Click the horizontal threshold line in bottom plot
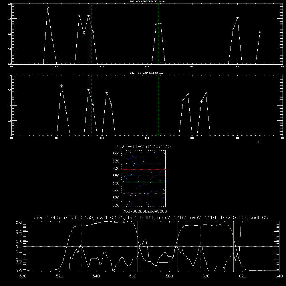The height and width of the screenshot is (286, 286). pos(151,247)
